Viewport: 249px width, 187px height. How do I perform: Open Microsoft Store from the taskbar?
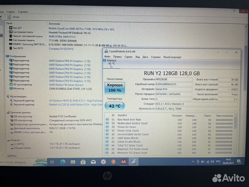click(x=83, y=162)
